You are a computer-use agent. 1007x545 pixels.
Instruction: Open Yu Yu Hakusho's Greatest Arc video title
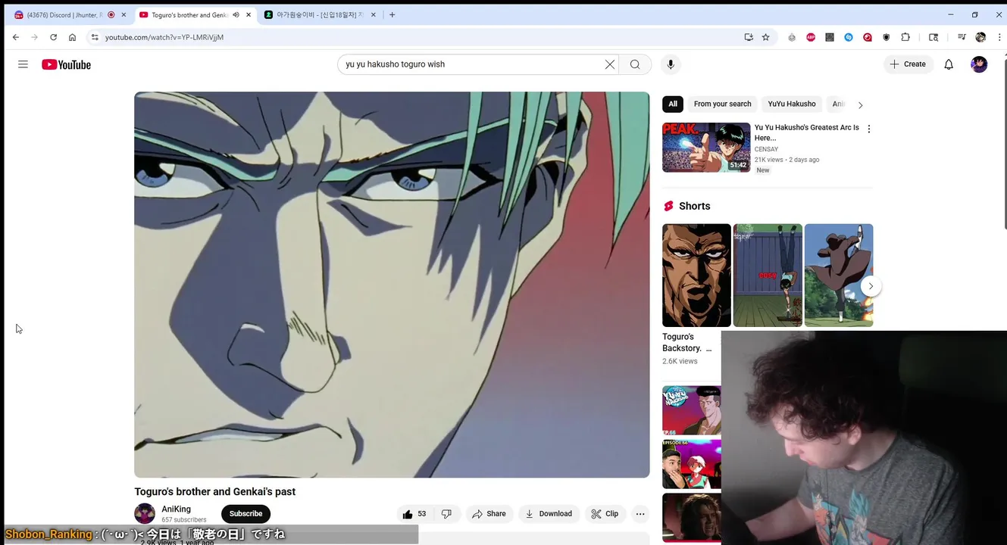pyautogui.click(x=806, y=132)
